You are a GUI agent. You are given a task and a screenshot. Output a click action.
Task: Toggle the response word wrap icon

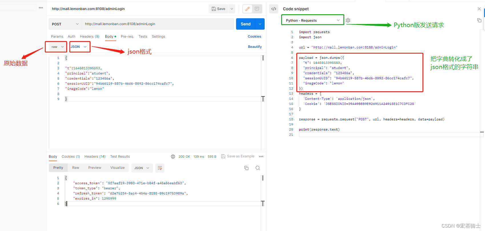(160, 168)
